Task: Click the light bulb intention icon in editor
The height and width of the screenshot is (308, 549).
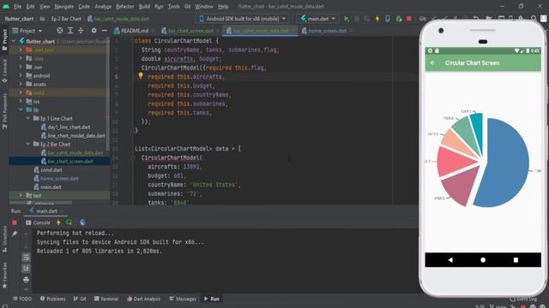Action: coord(141,75)
